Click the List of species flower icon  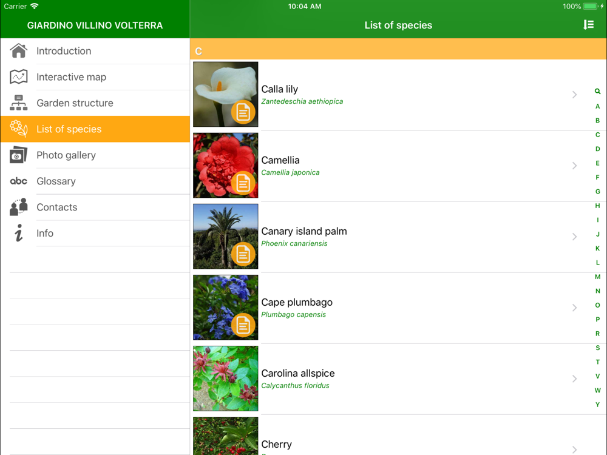coord(19,129)
